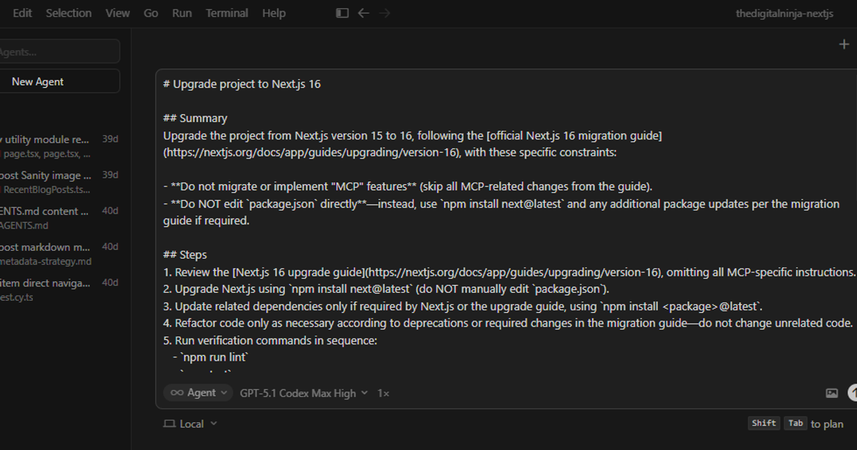Image resolution: width=857 pixels, height=450 pixels.
Task: Open the Selection menu
Action: pyautogui.click(x=69, y=13)
